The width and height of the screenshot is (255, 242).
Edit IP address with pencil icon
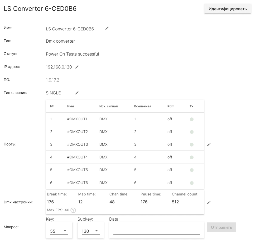click(77, 67)
